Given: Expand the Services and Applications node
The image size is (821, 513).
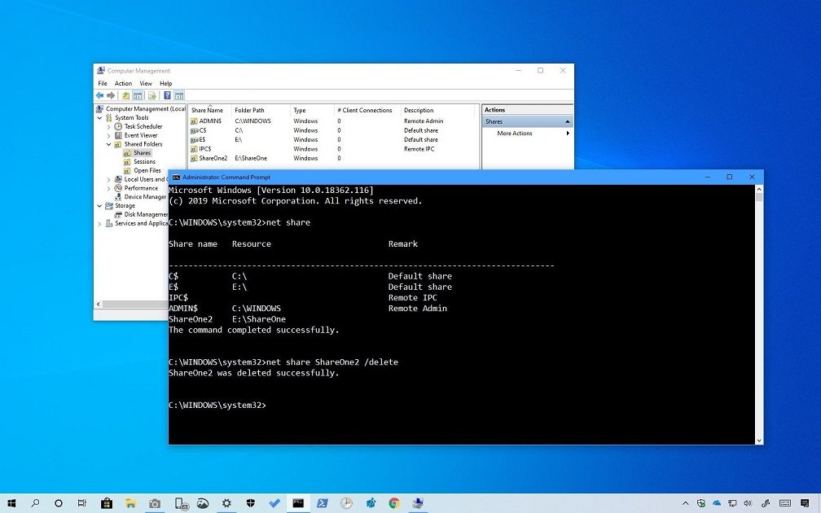Looking at the screenshot, I should click(100, 223).
